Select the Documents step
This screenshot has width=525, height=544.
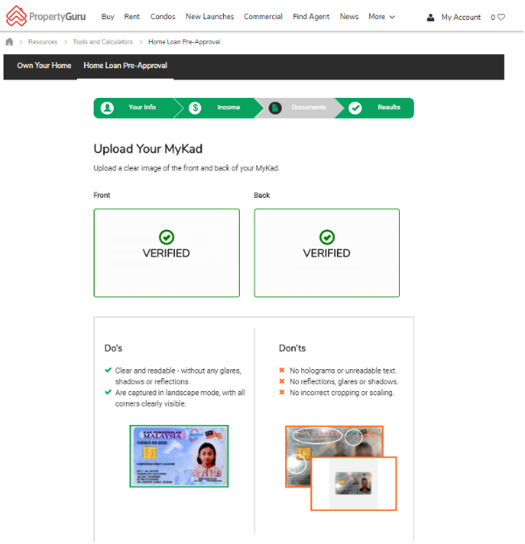point(299,108)
